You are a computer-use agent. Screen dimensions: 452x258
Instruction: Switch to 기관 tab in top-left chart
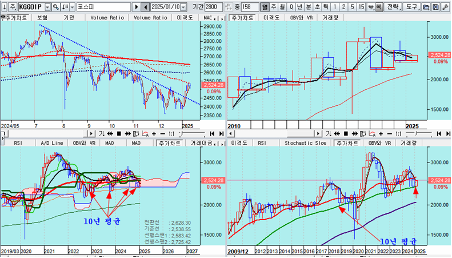(x=69, y=18)
